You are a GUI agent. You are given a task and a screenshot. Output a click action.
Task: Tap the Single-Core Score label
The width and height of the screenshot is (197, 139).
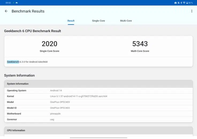coord(49,51)
